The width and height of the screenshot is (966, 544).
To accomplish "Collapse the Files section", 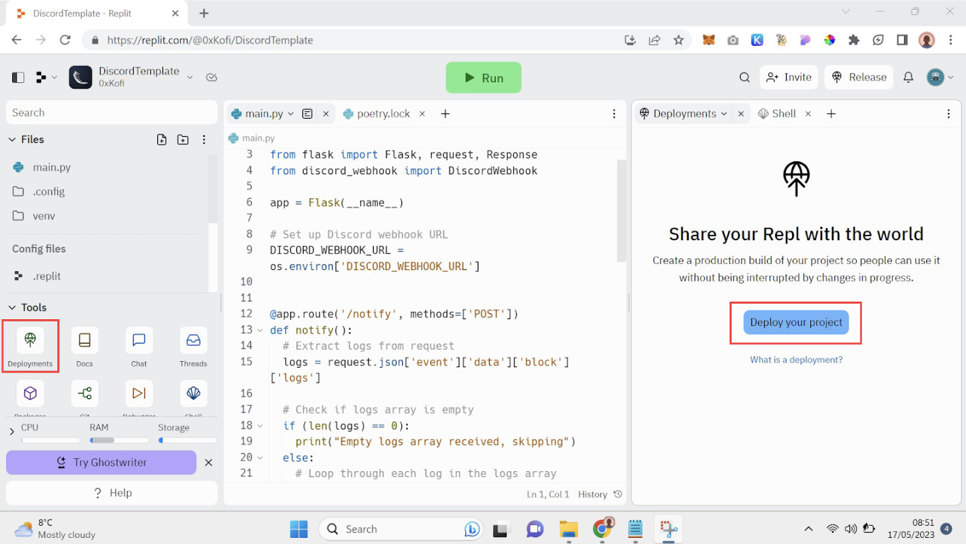I will pyautogui.click(x=12, y=140).
